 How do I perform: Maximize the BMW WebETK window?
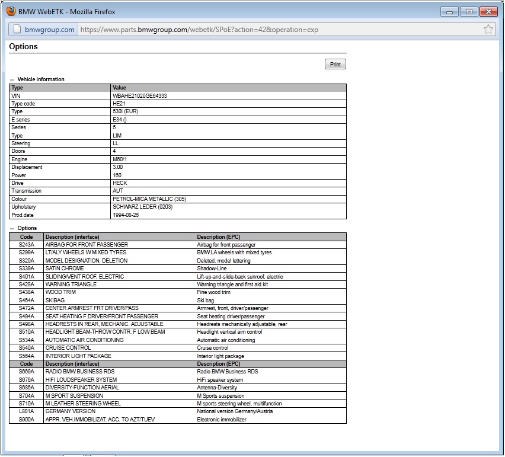point(469,12)
